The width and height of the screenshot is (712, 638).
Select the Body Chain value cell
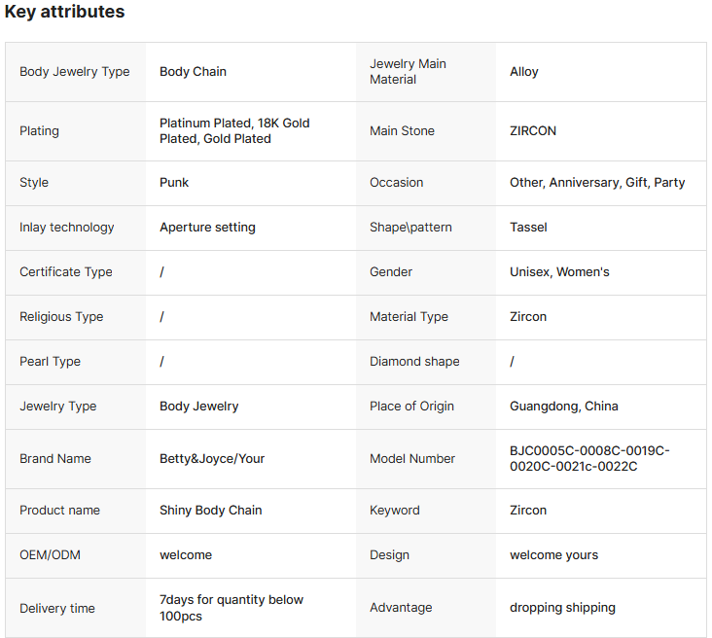(x=193, y=72)
